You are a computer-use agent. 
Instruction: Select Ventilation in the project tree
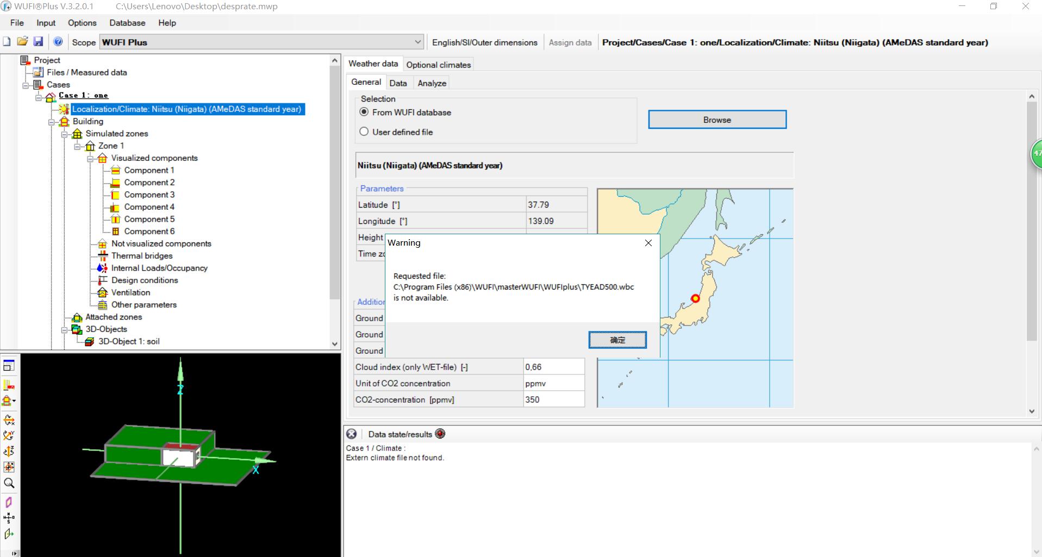[130, 292]
